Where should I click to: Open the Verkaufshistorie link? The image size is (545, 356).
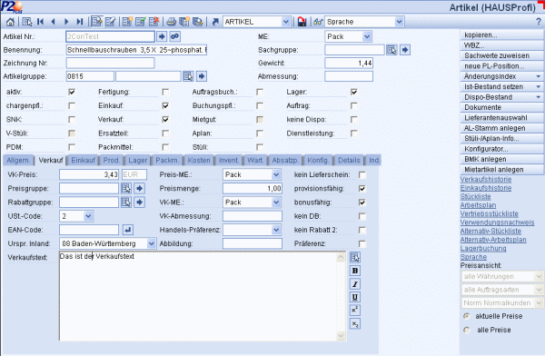click(x=486, y=180)
